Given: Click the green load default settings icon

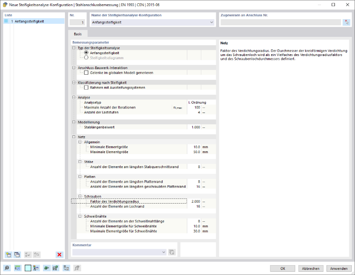Looking at the screenshot, I should [x=47, y=268].
